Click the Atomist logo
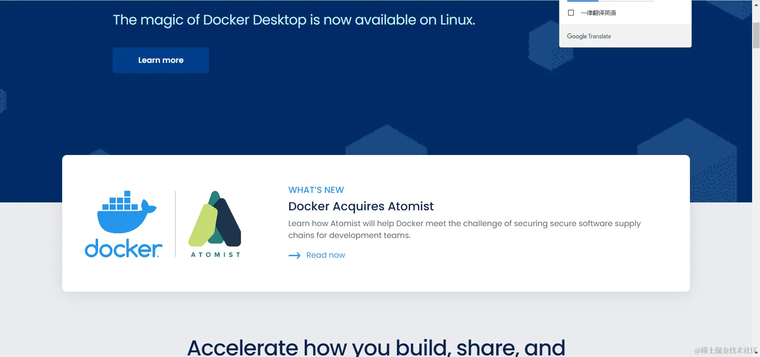Viewport: 760px width, 357px height. tap(215, 224)
